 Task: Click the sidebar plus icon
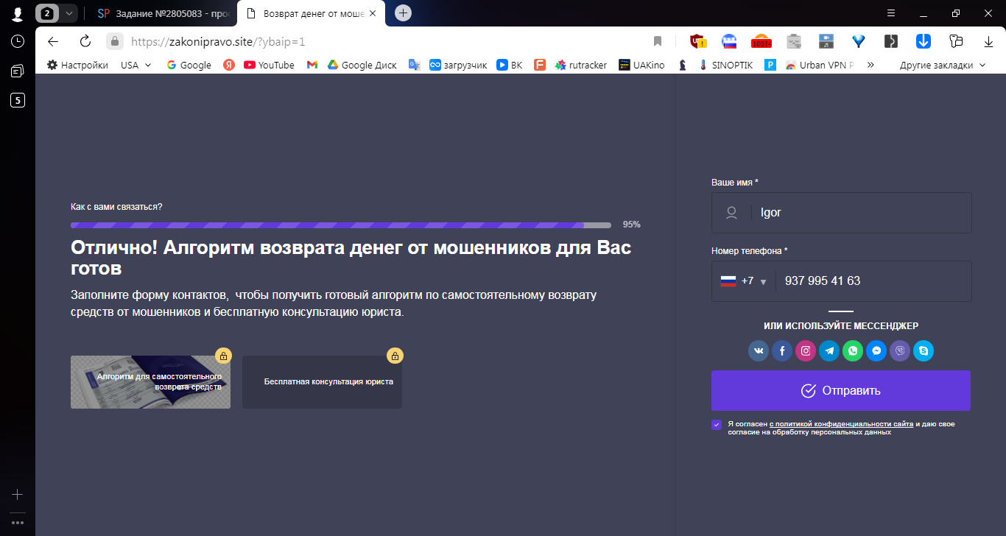point(18,495)
